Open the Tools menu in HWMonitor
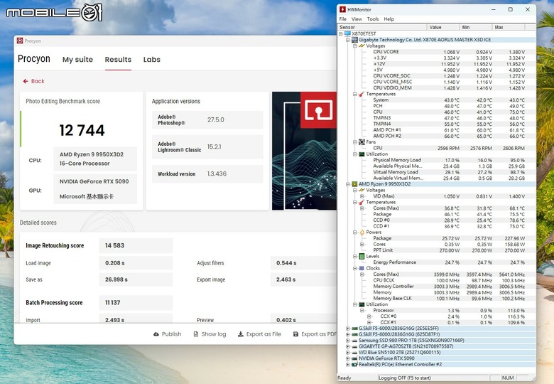The height and width of the screenshot is (384, 554). (373, 19)
